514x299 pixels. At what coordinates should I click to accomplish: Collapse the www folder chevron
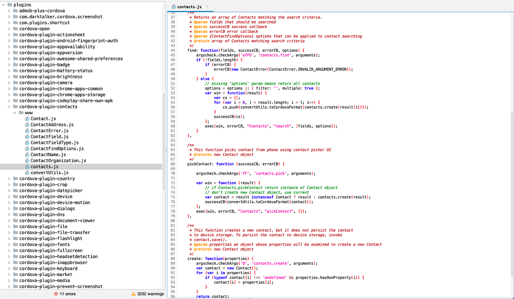pos(15,112)
